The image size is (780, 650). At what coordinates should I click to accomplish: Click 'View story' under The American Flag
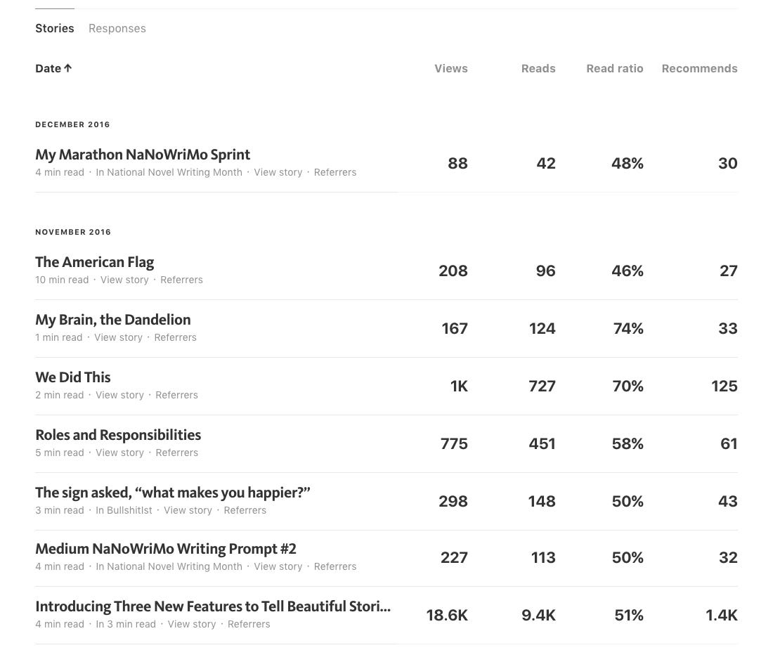pyautogui.click(x=124, y=280)
